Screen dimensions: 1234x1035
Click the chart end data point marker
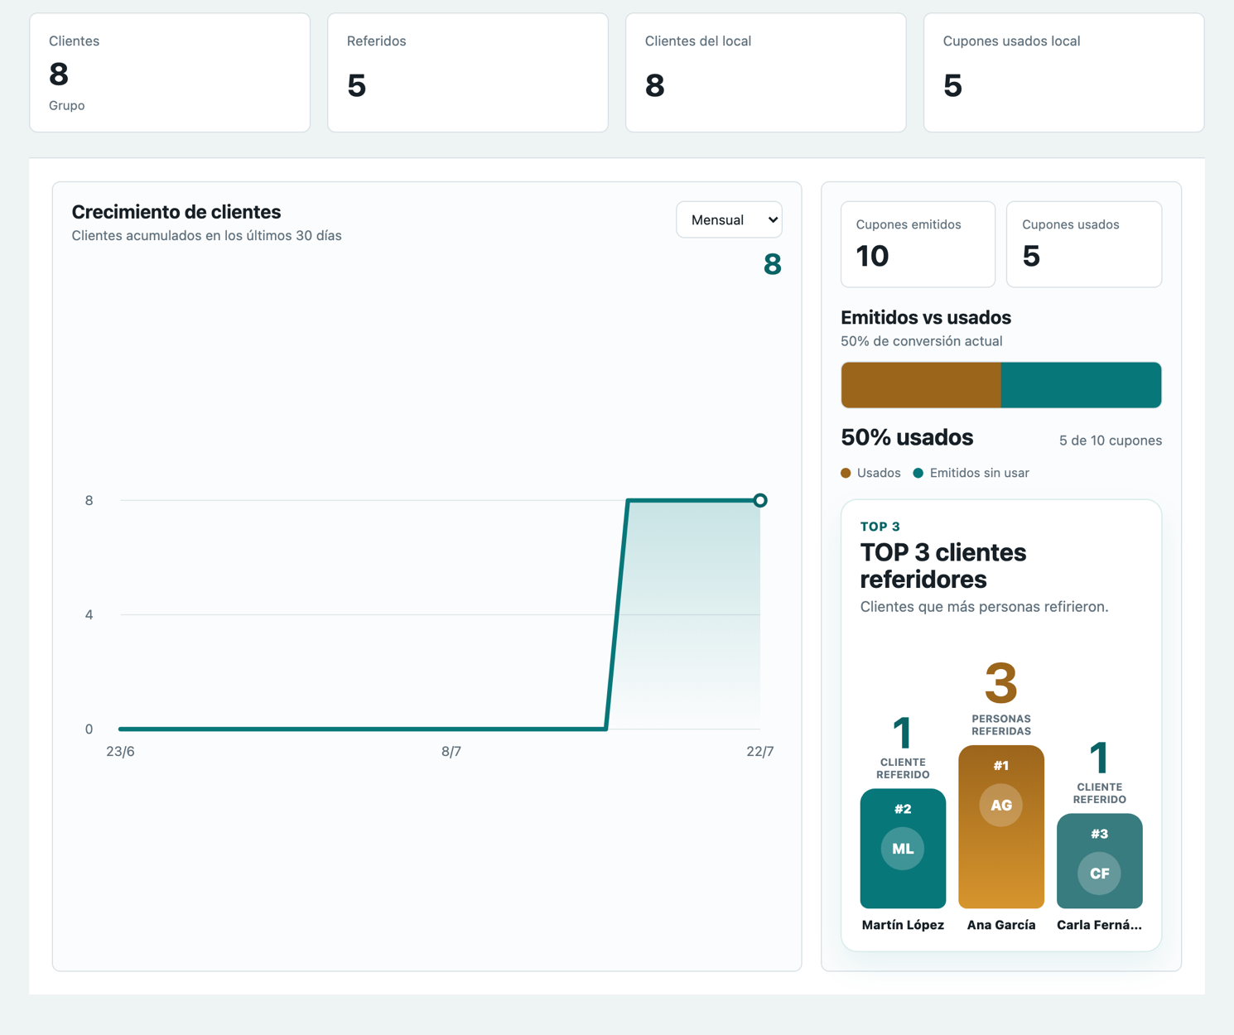tap(760, 500)
